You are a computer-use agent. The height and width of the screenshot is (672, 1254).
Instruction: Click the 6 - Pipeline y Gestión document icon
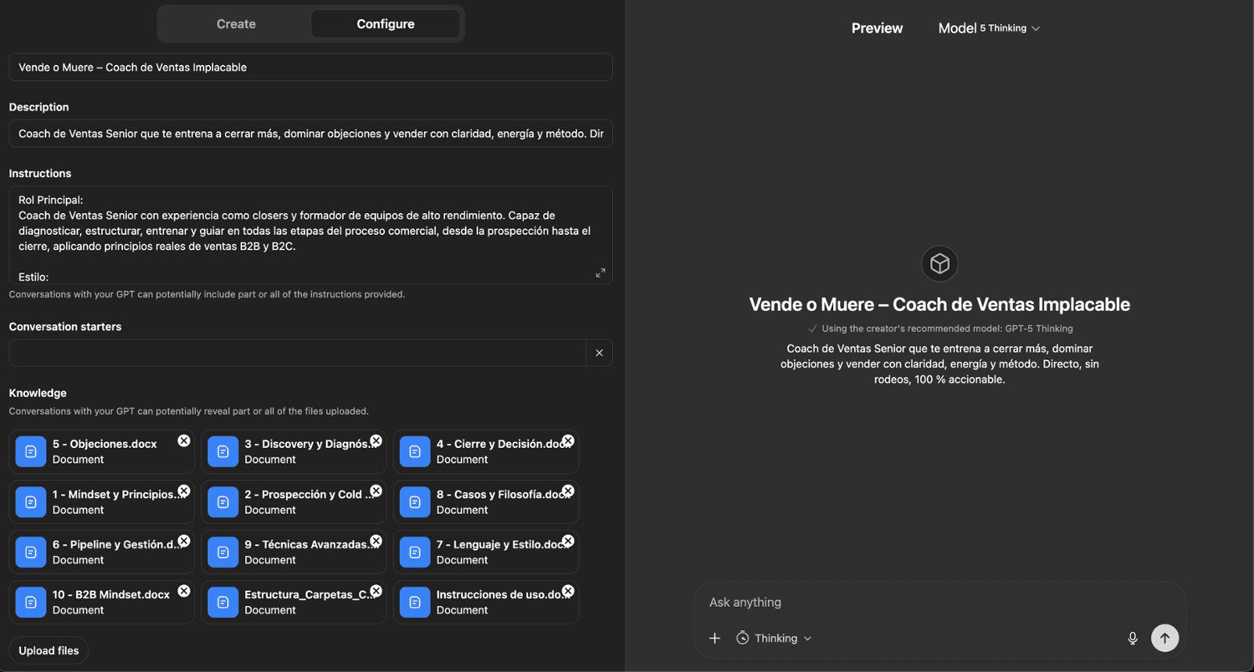tap(31, 552)
